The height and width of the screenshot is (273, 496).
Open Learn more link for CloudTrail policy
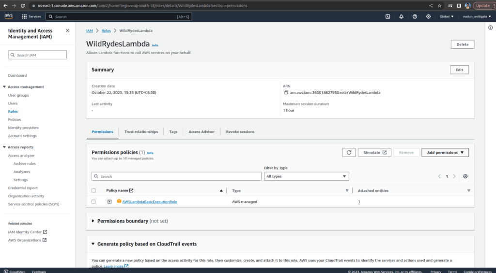point(116,266)
